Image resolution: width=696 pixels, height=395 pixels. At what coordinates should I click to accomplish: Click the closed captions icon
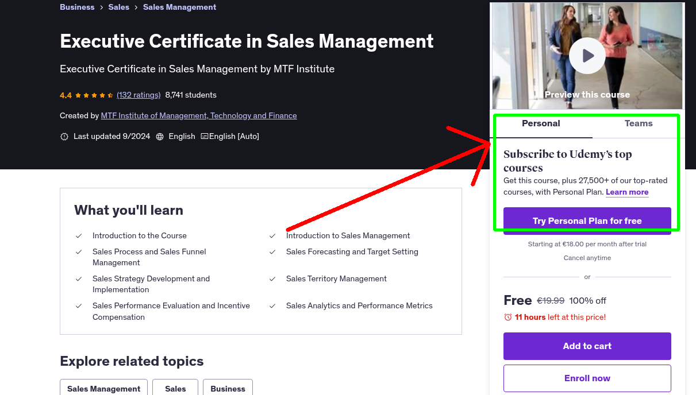click(205, 137)
